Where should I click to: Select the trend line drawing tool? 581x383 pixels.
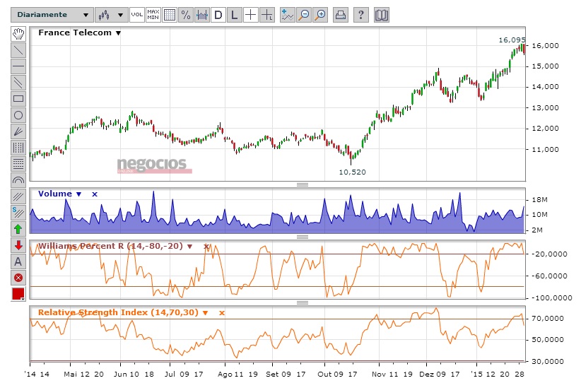(18, 50)
